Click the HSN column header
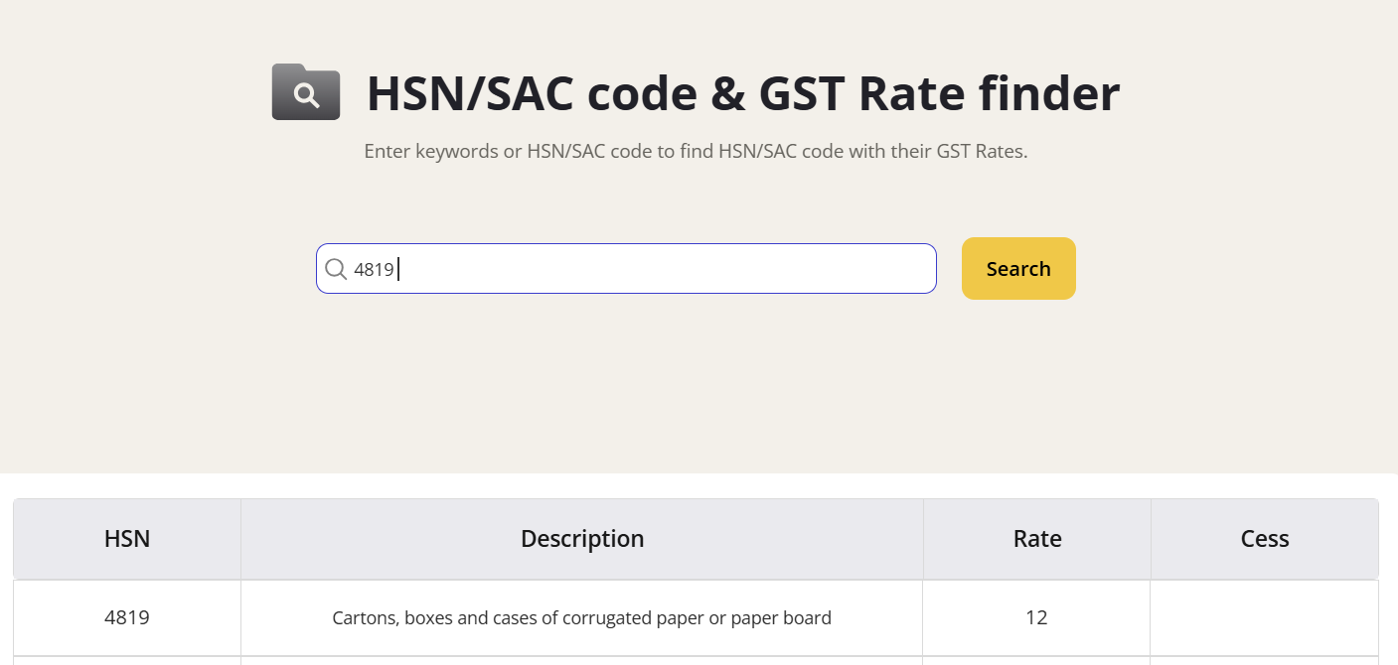The width and height of the screenshot is (1398, 665). tap(127, 539)
